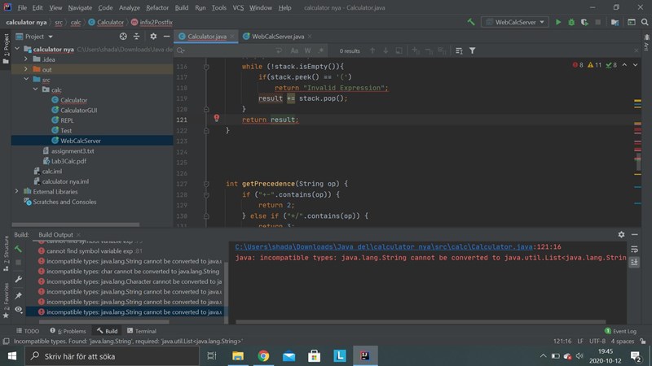The image size is (652, 366).
Task: Click the locate-in-project target icon
Action: (123, 37)
